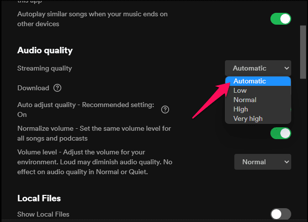Click the Volume level dropdown chevron arrow
Viewport: 308px width, 222px height.
(x=286, y=162)
